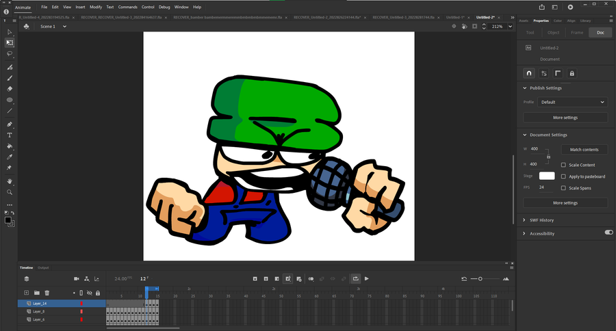This screenshot has height=331, width=616.
Task: Switch to the Tool properties tab
Action: 530,33
